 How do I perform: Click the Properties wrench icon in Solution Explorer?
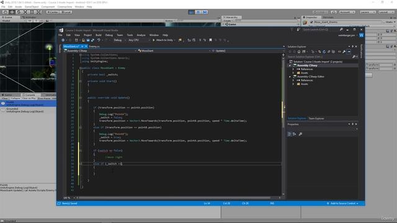click(x=344, y=52)
